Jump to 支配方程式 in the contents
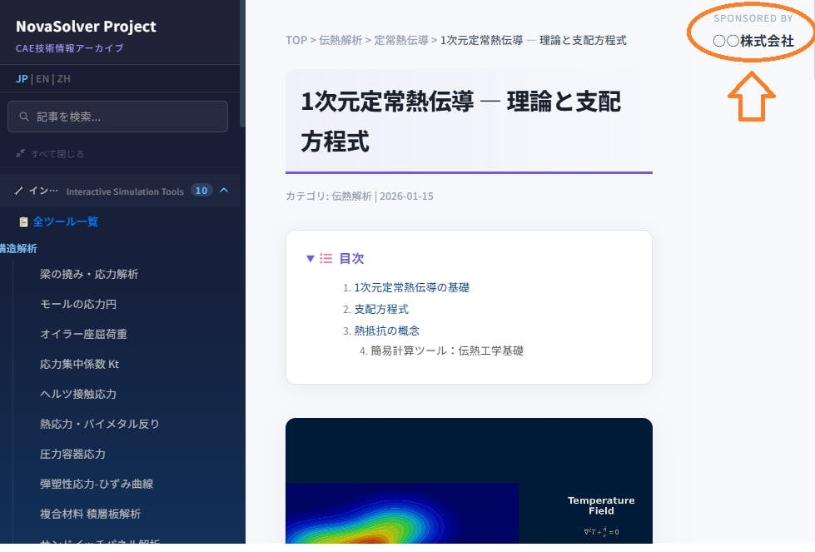This screenshot has height=552, width=815. (381, 309)
